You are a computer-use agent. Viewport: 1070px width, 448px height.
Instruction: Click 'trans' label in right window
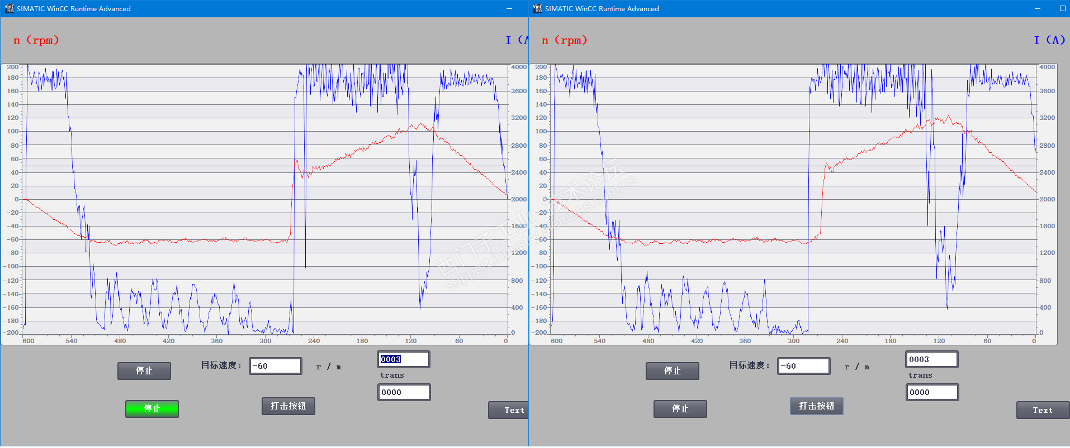[x=920, y=375]
